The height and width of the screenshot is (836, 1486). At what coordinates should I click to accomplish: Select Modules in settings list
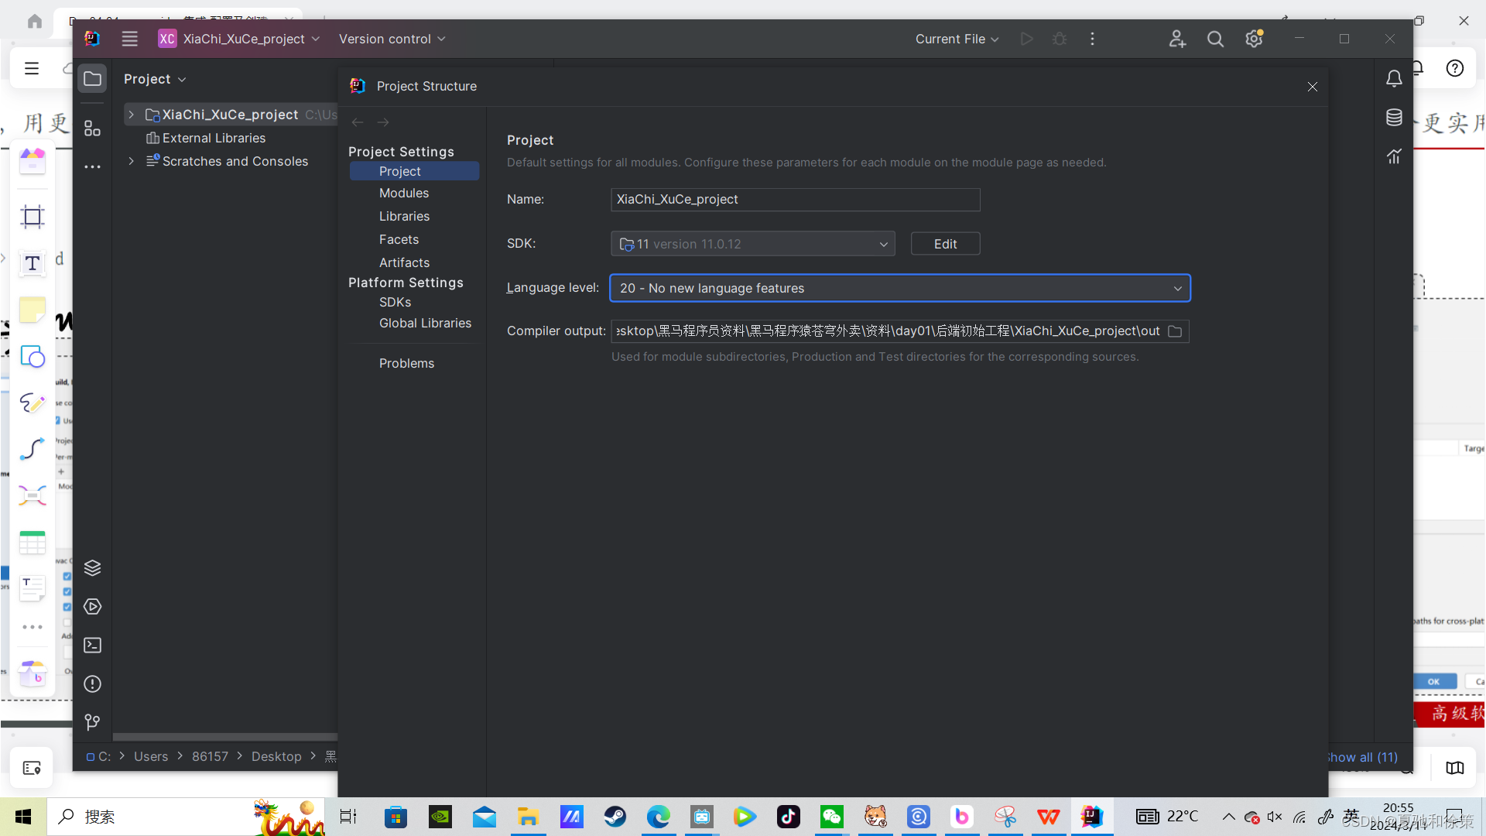click(x=403, y=193)
